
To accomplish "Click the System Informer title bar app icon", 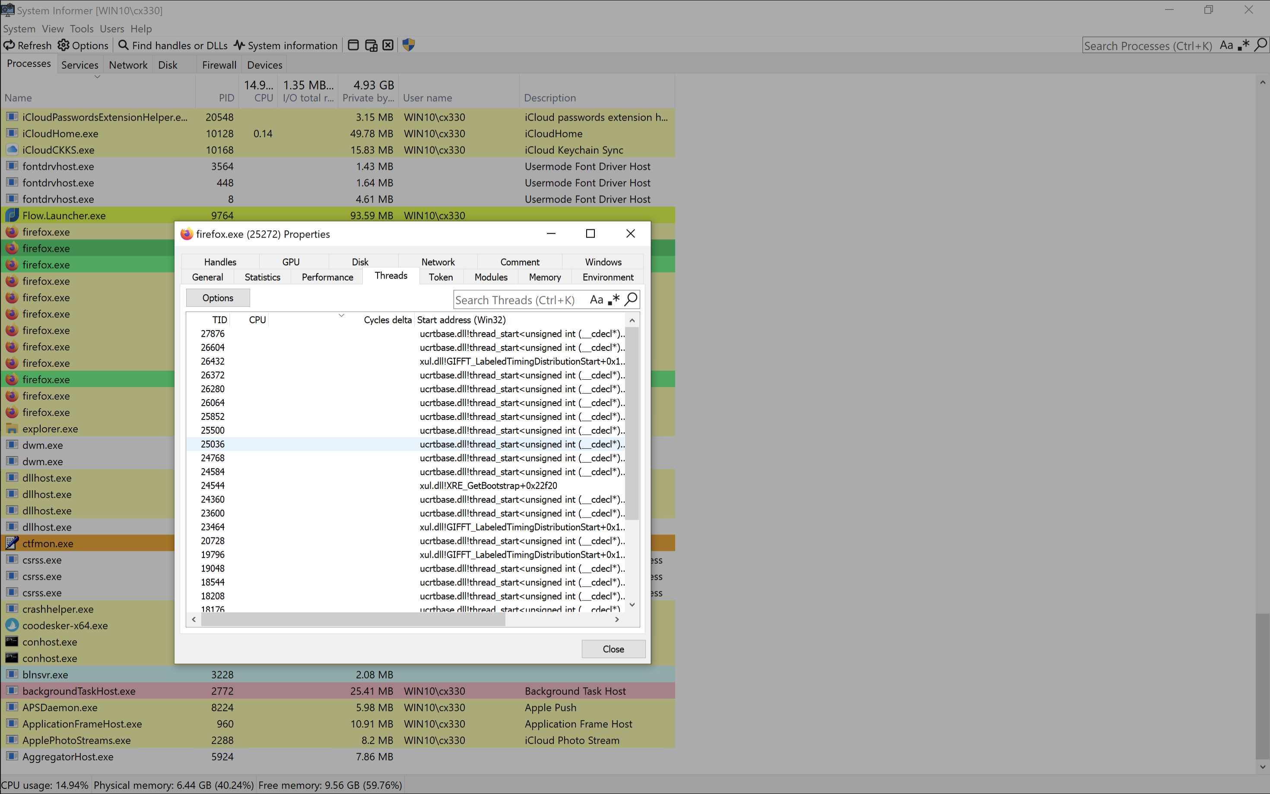I will click(8, 10).
